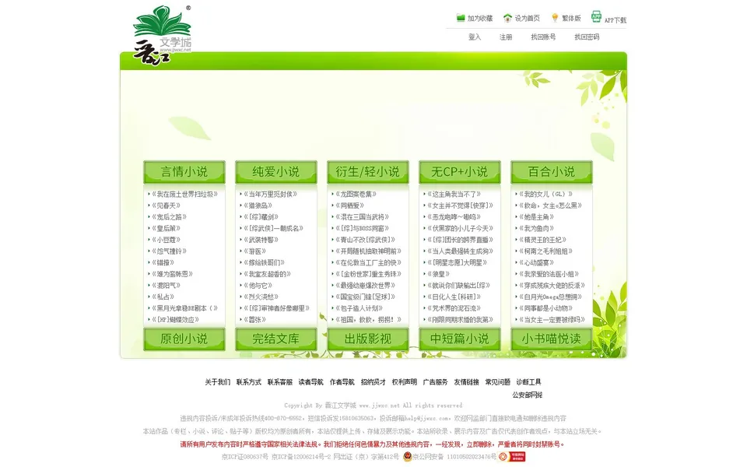747x467 pixels.
Task: Open novel 《她是主角》
Action: tap(537, 217)
